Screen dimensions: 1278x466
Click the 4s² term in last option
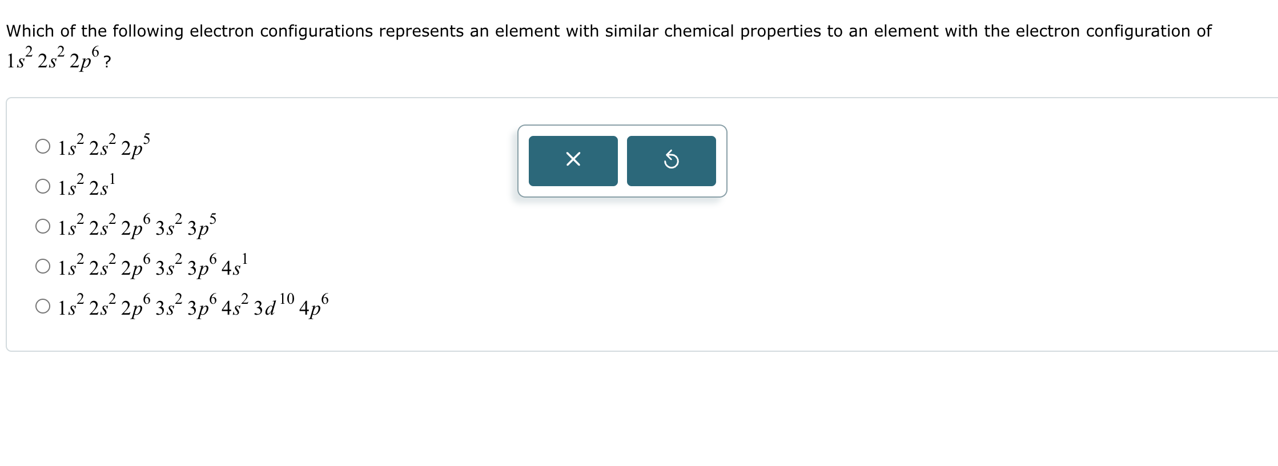234,307
